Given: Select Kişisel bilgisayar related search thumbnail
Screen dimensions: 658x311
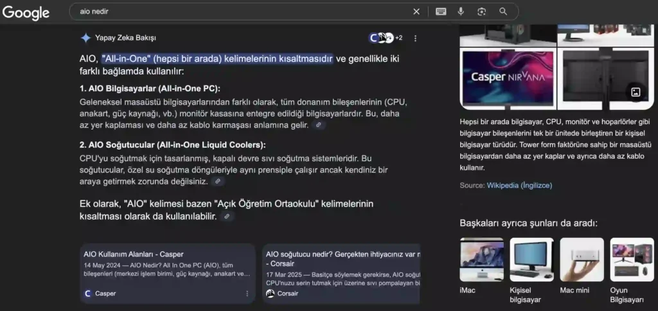Looking at the screenshot, I should tap(531, 260).
